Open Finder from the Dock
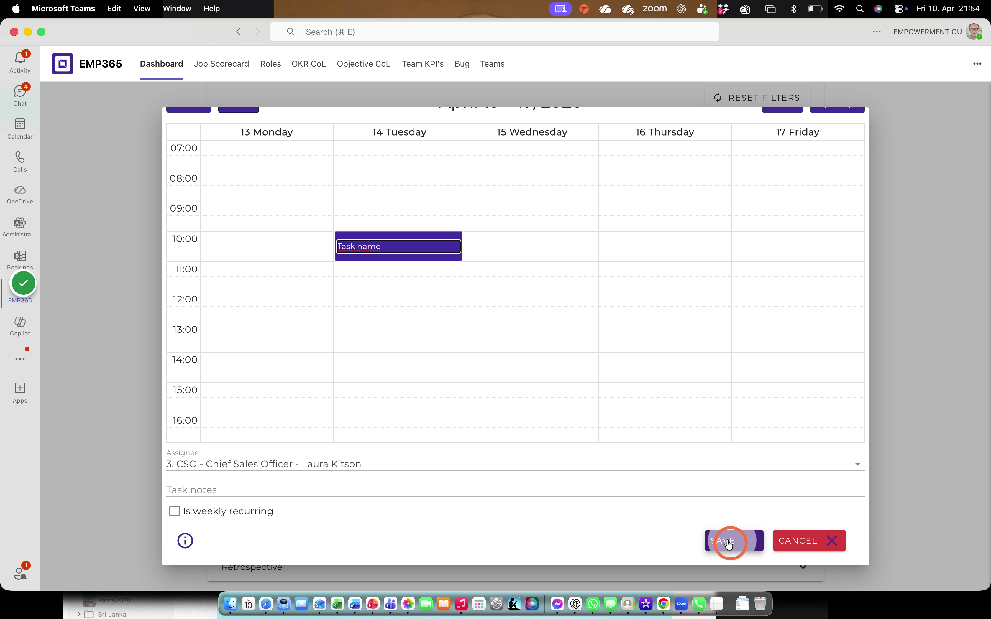The width and height of the screenshot is (991, 619). pyautogui.click(x=231, y=604)
